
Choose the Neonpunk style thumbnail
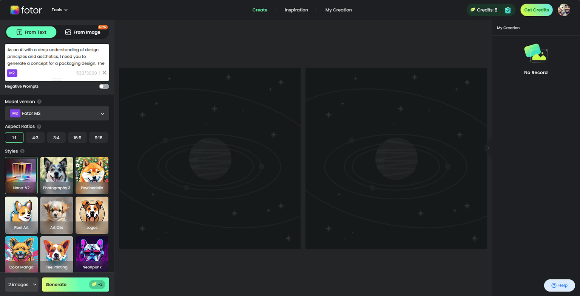tap(92, 254)
